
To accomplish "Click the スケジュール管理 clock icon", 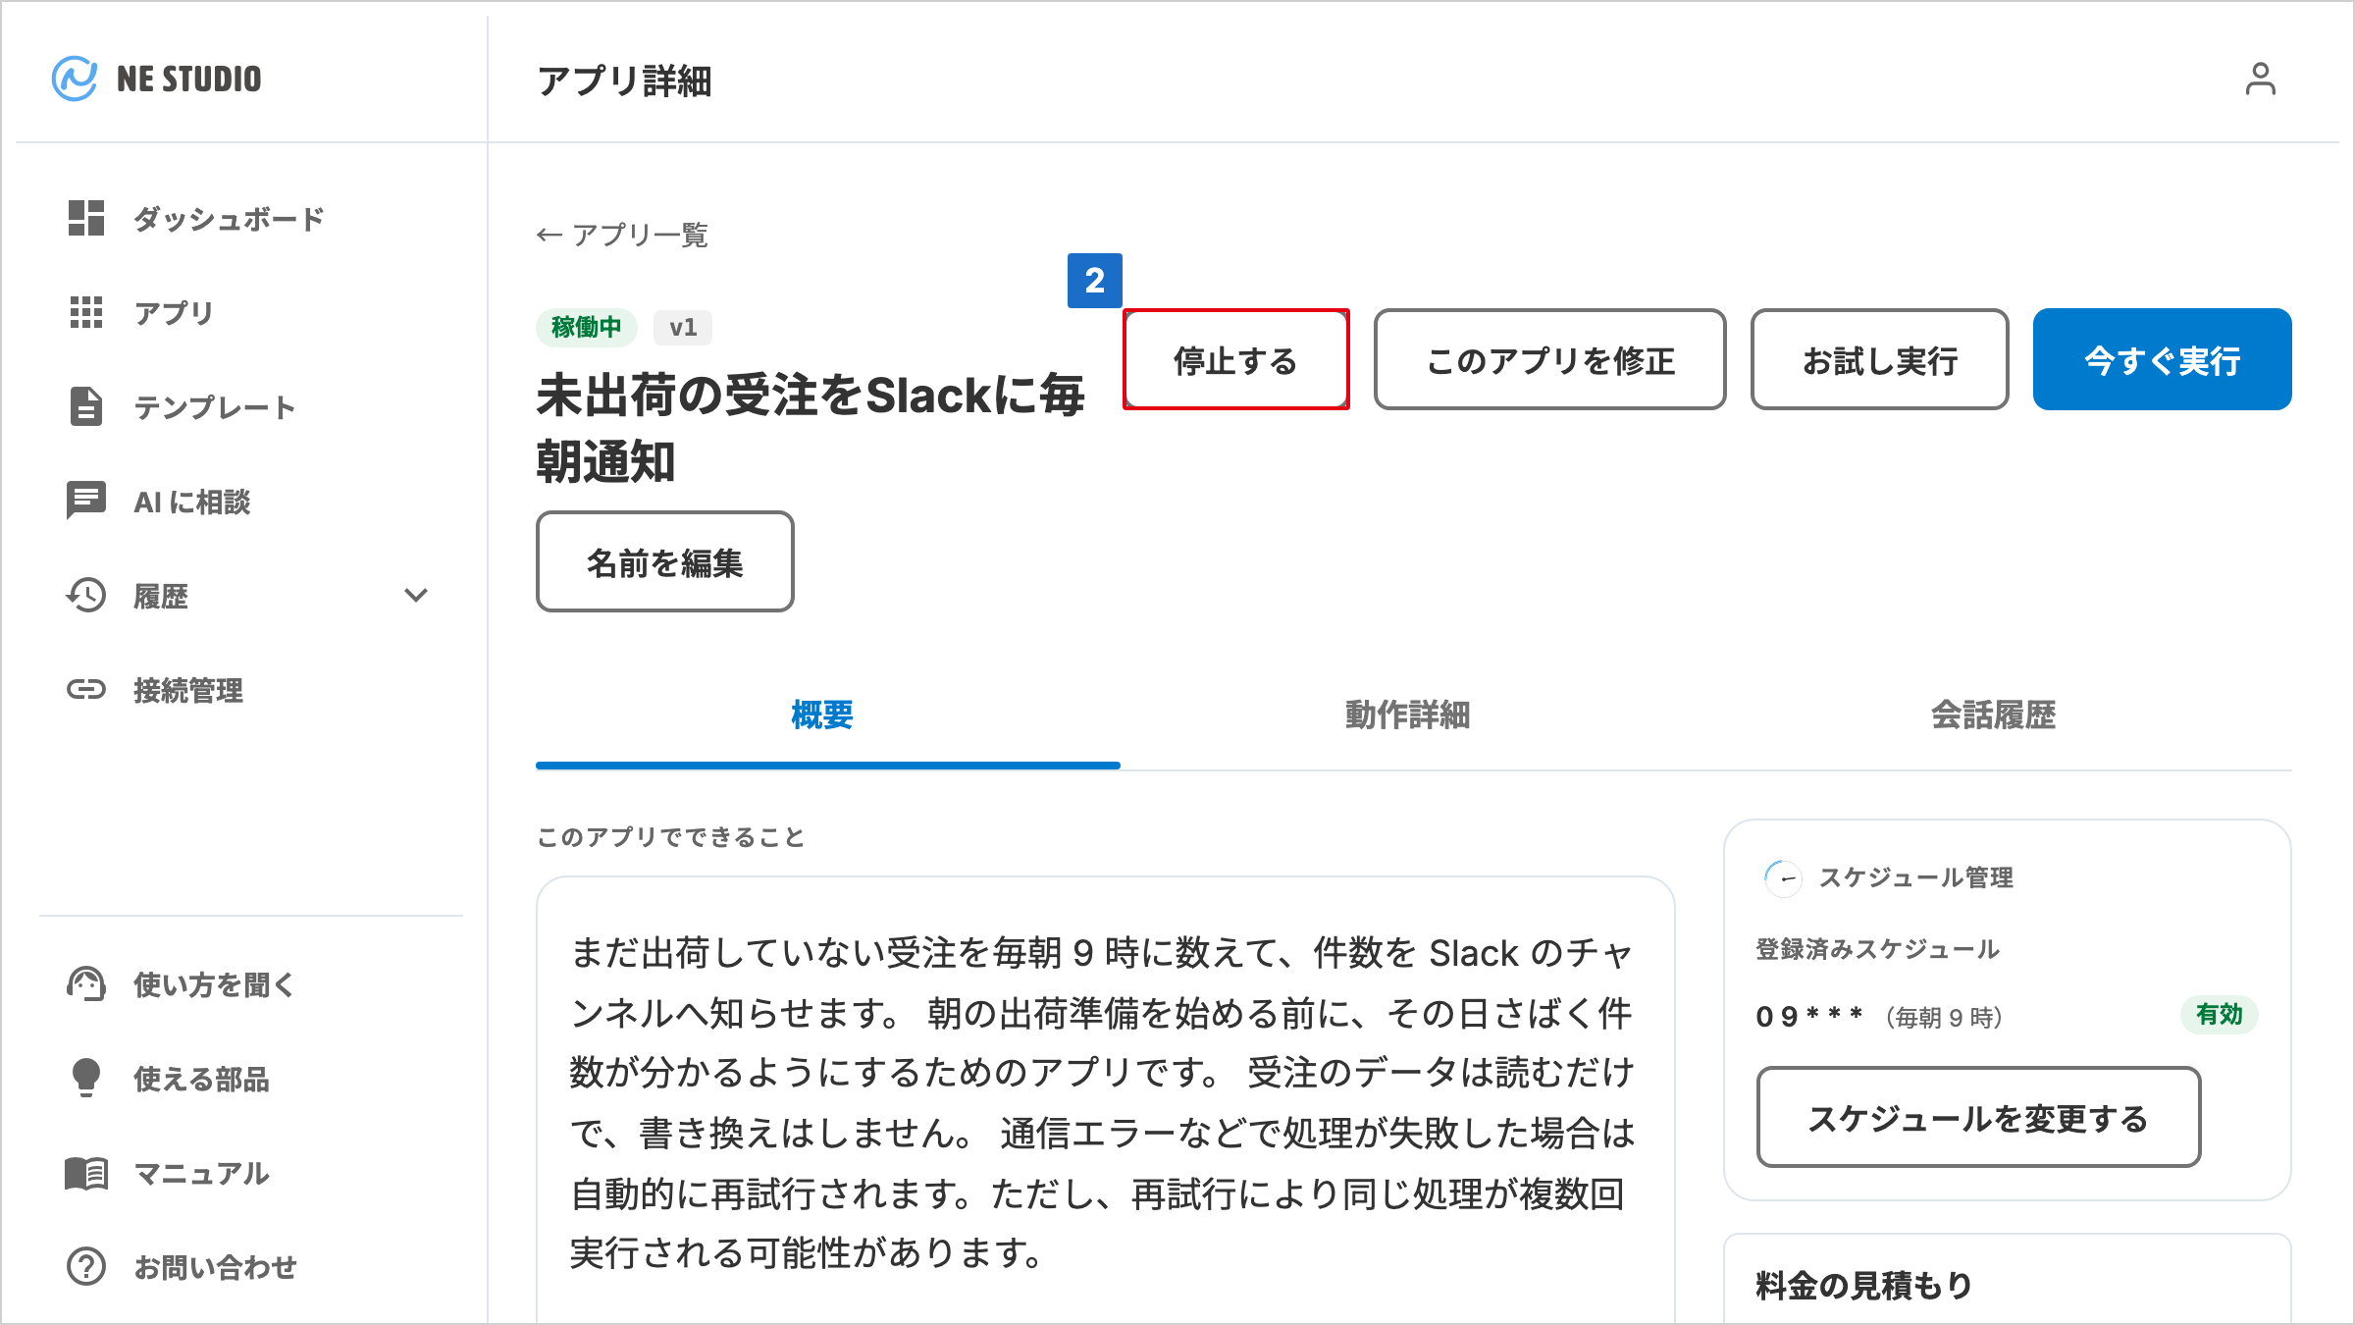I will pos(1783,878).
